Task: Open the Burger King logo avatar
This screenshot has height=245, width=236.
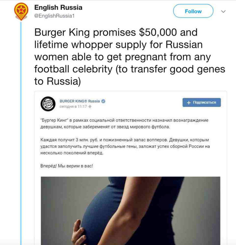Action: click(x=48, y=104)
